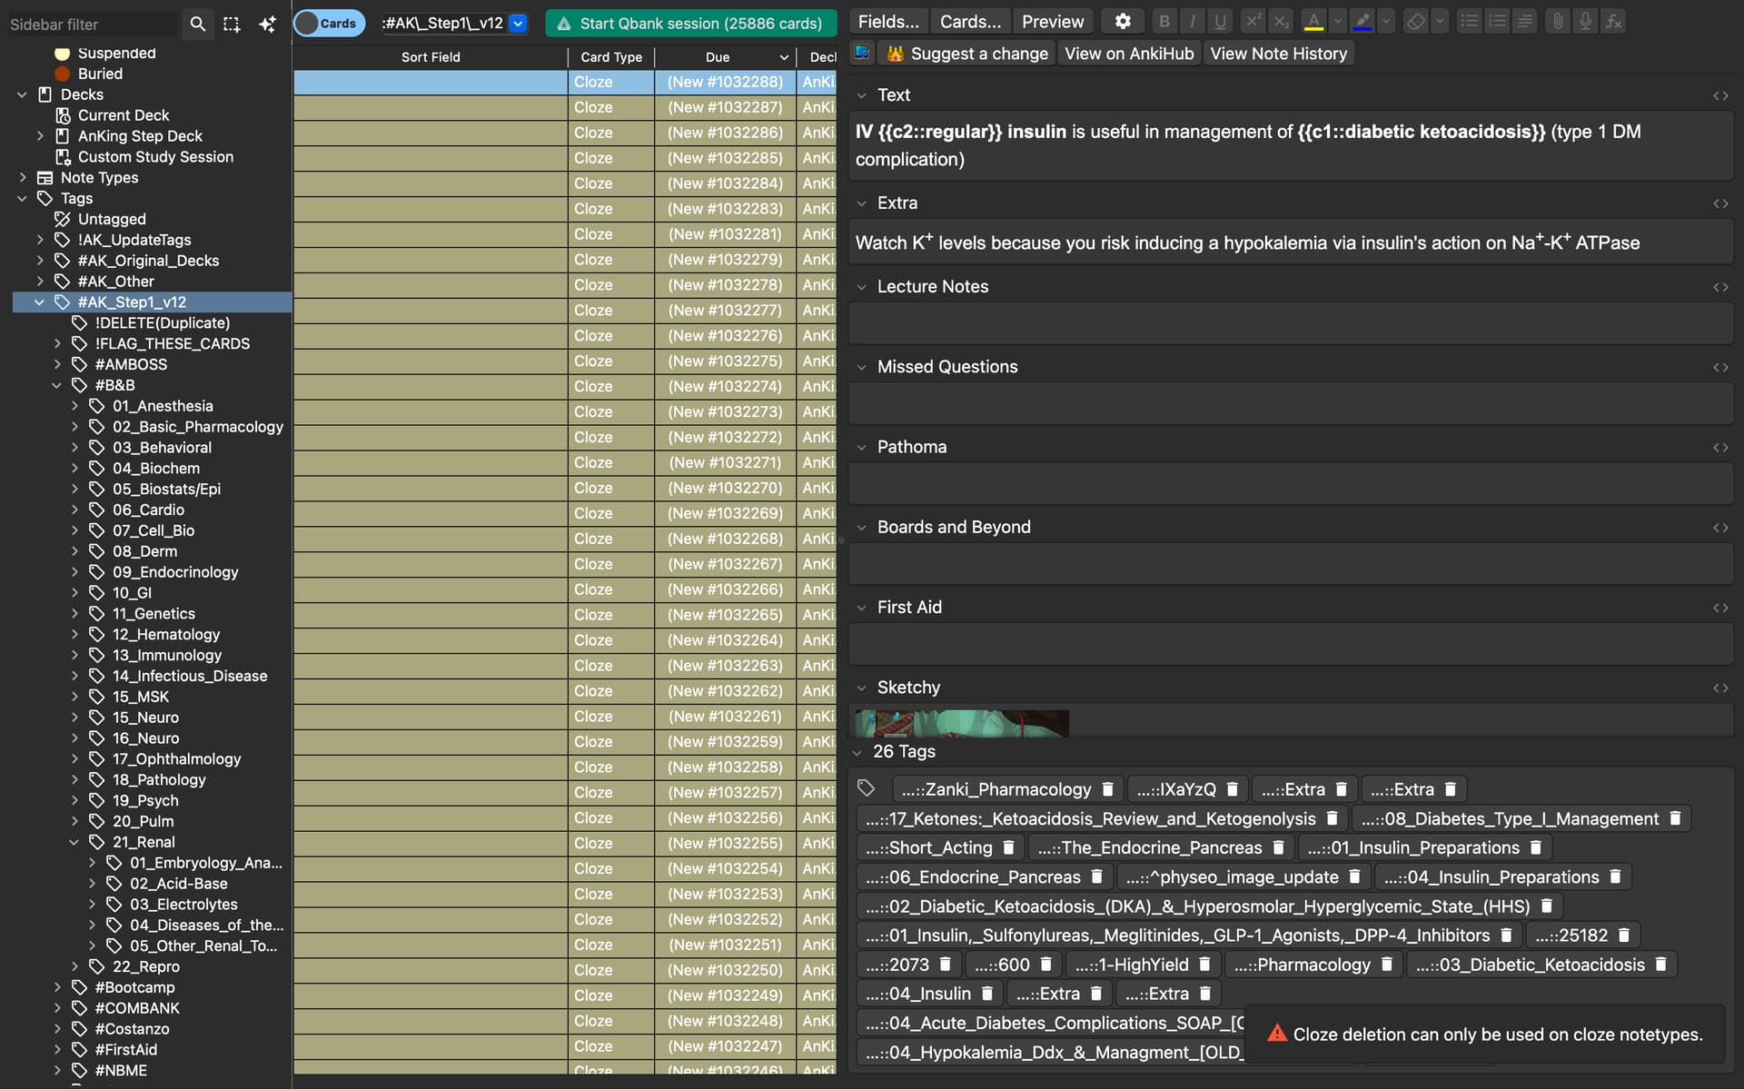Click the eraser remove formatting icon

[x=1415, y=21]
